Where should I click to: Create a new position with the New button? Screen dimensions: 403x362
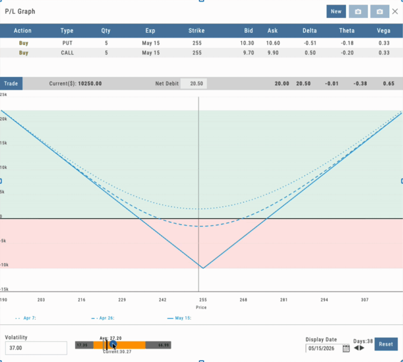click(x=336, y=11)
